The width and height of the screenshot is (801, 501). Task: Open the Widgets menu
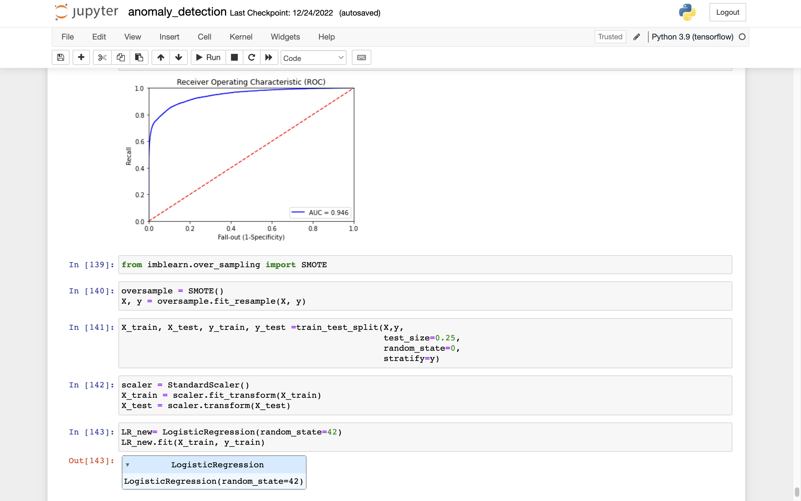coord(285,37)
